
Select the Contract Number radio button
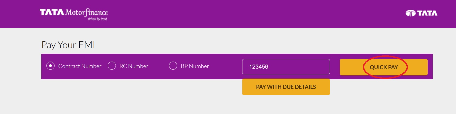point(50,66)
